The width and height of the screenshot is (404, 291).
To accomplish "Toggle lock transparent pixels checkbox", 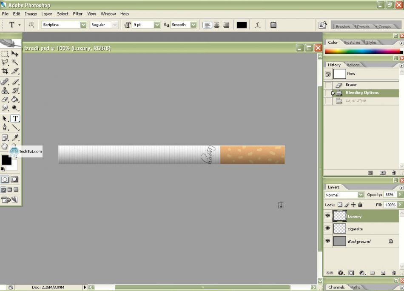I will pos(340,205).
